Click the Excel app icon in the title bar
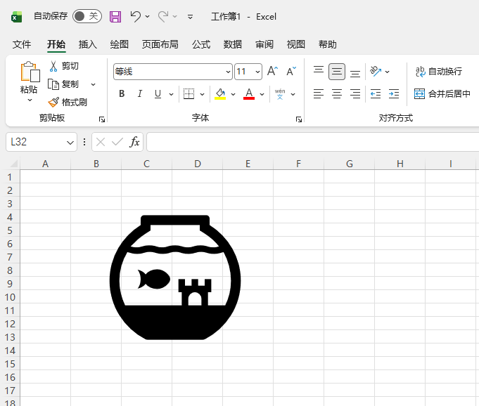 tap(16, 17)
